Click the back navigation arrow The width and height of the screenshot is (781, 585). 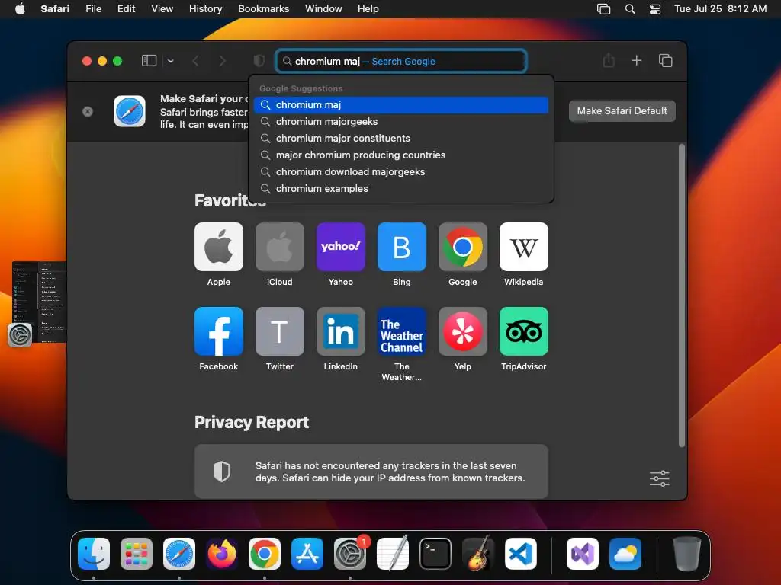point(195,61)
